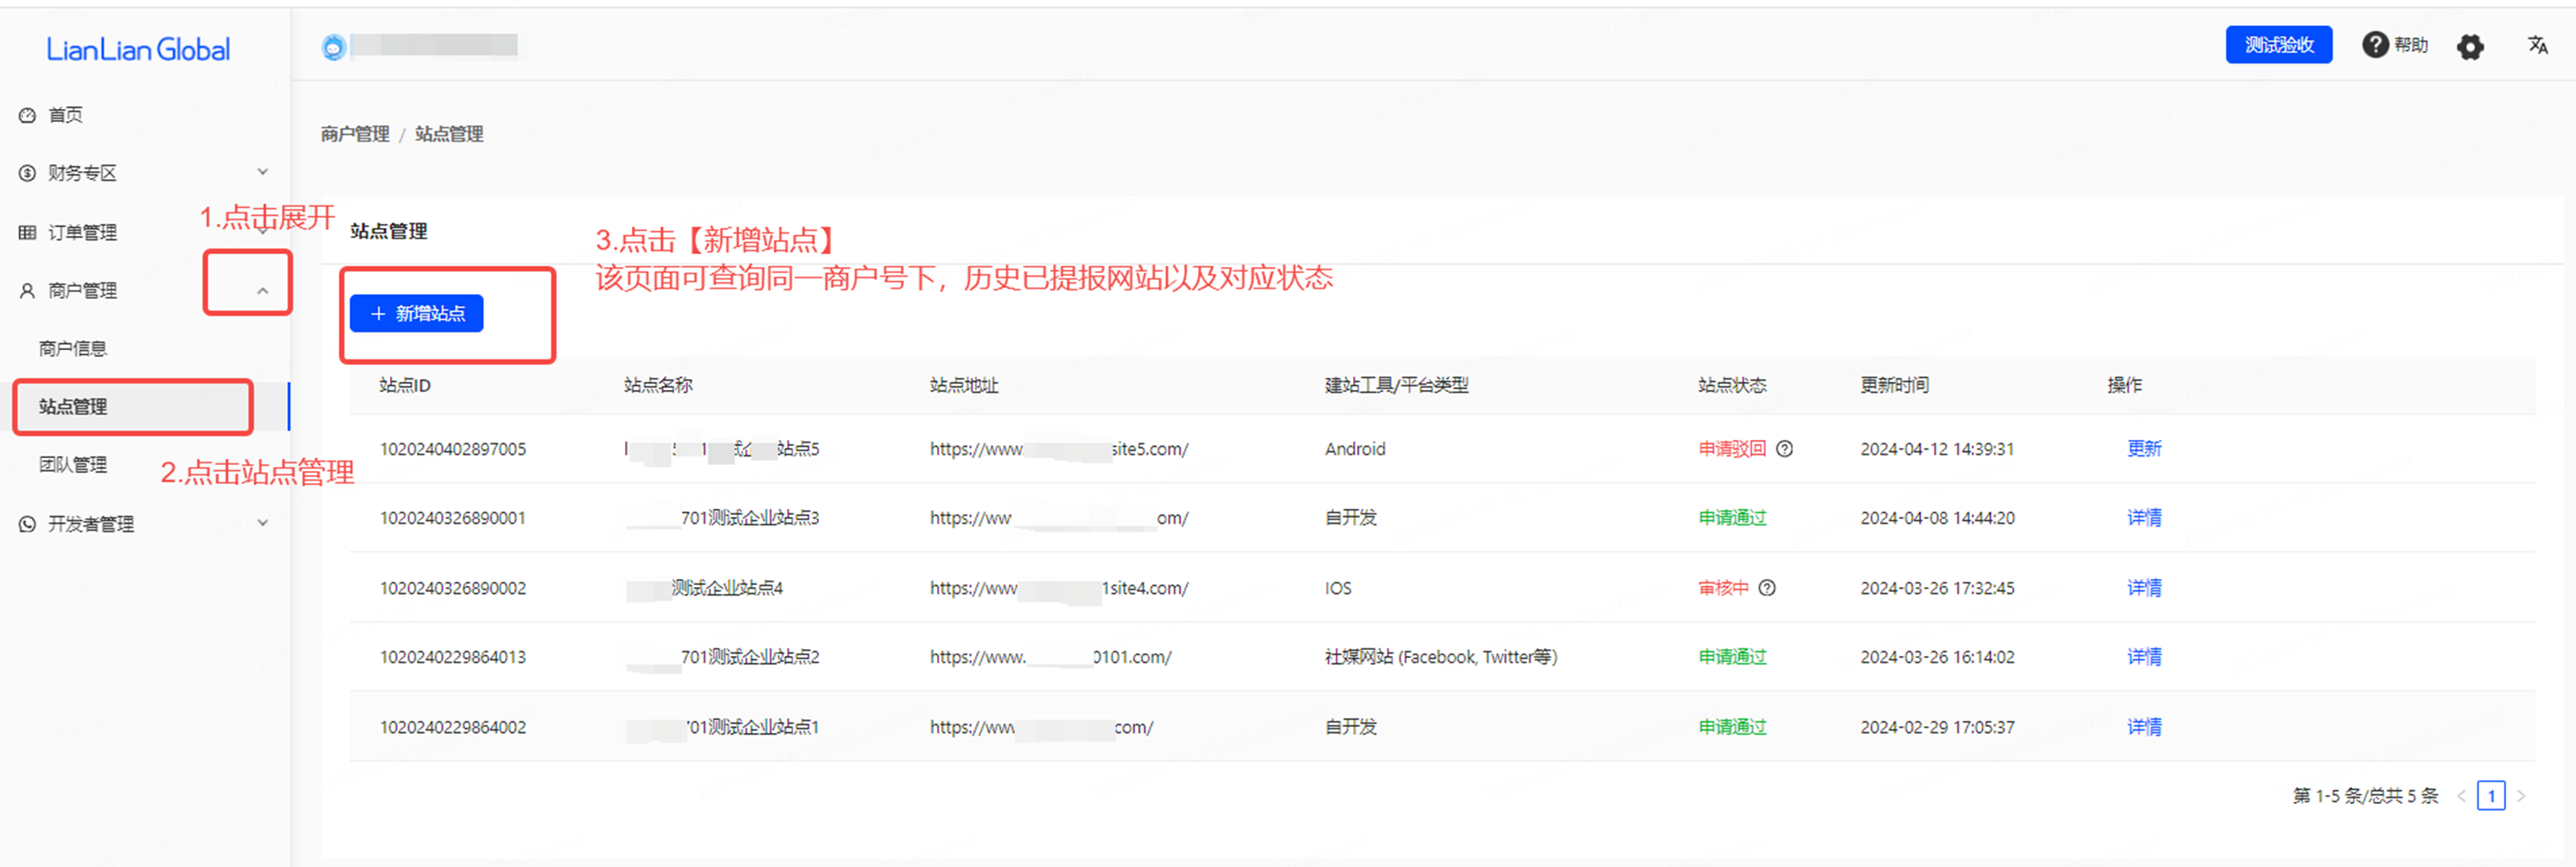Select page 1 in pagination

(2491, 796)
